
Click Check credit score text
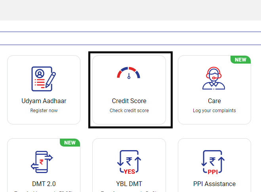point(129,111)
